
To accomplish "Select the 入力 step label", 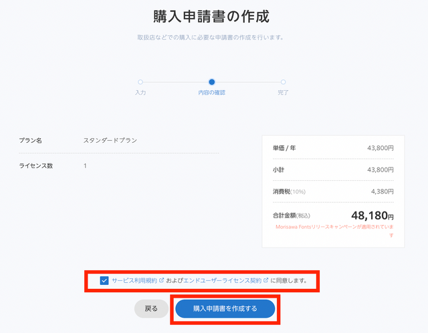I will (x=140, y=93).
